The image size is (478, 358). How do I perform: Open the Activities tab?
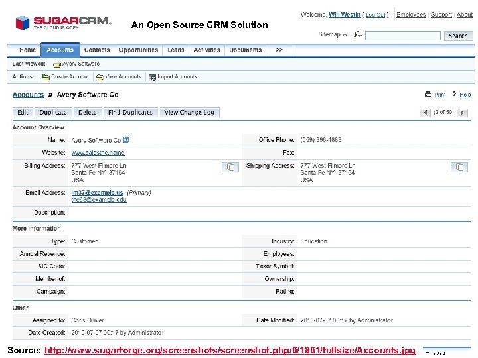[206, 50]
